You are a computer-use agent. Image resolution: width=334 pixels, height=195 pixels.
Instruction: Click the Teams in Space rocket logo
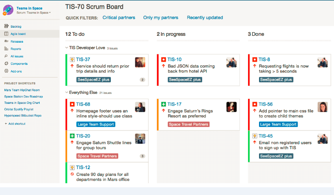point(8,10)
